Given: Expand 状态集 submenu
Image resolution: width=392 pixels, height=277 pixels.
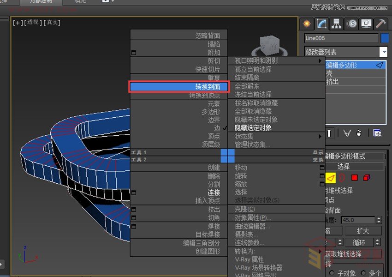Looking at the screenshot, I should [x=277, y=136].
